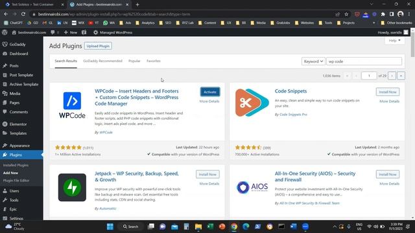Viewport: 415px width, 233px height.
Task: Open Excel from the taskbar
Action: [x=210, y=227]
